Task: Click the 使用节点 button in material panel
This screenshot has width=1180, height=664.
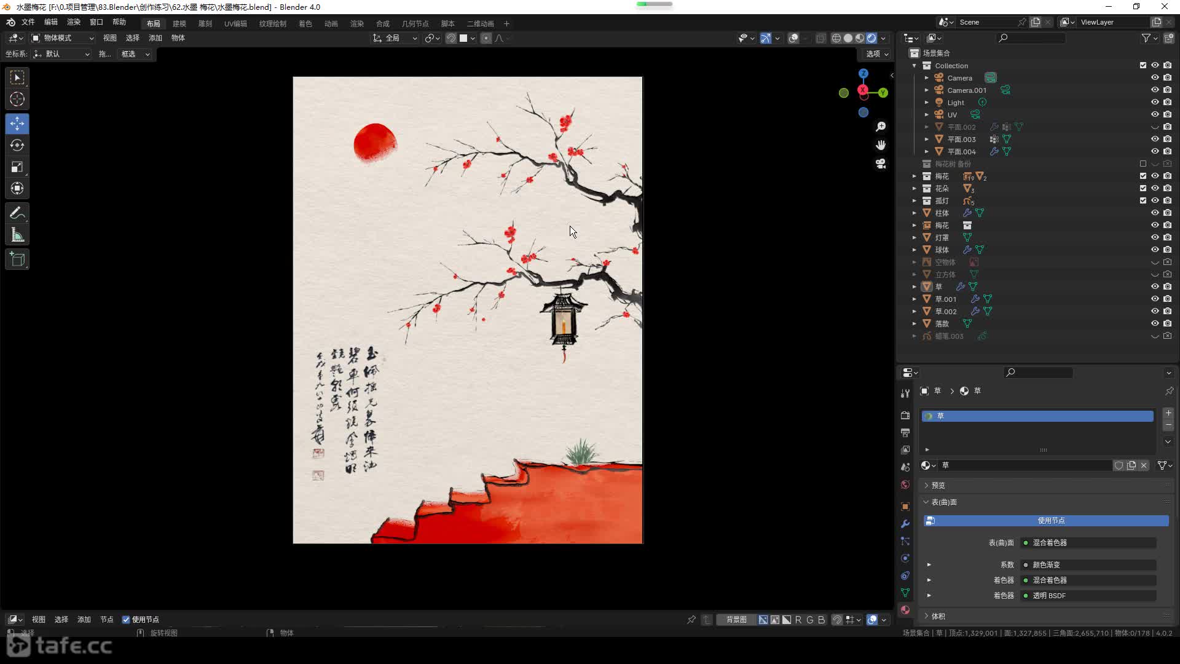Action: pyautogui.click(x=1046, y=521)
